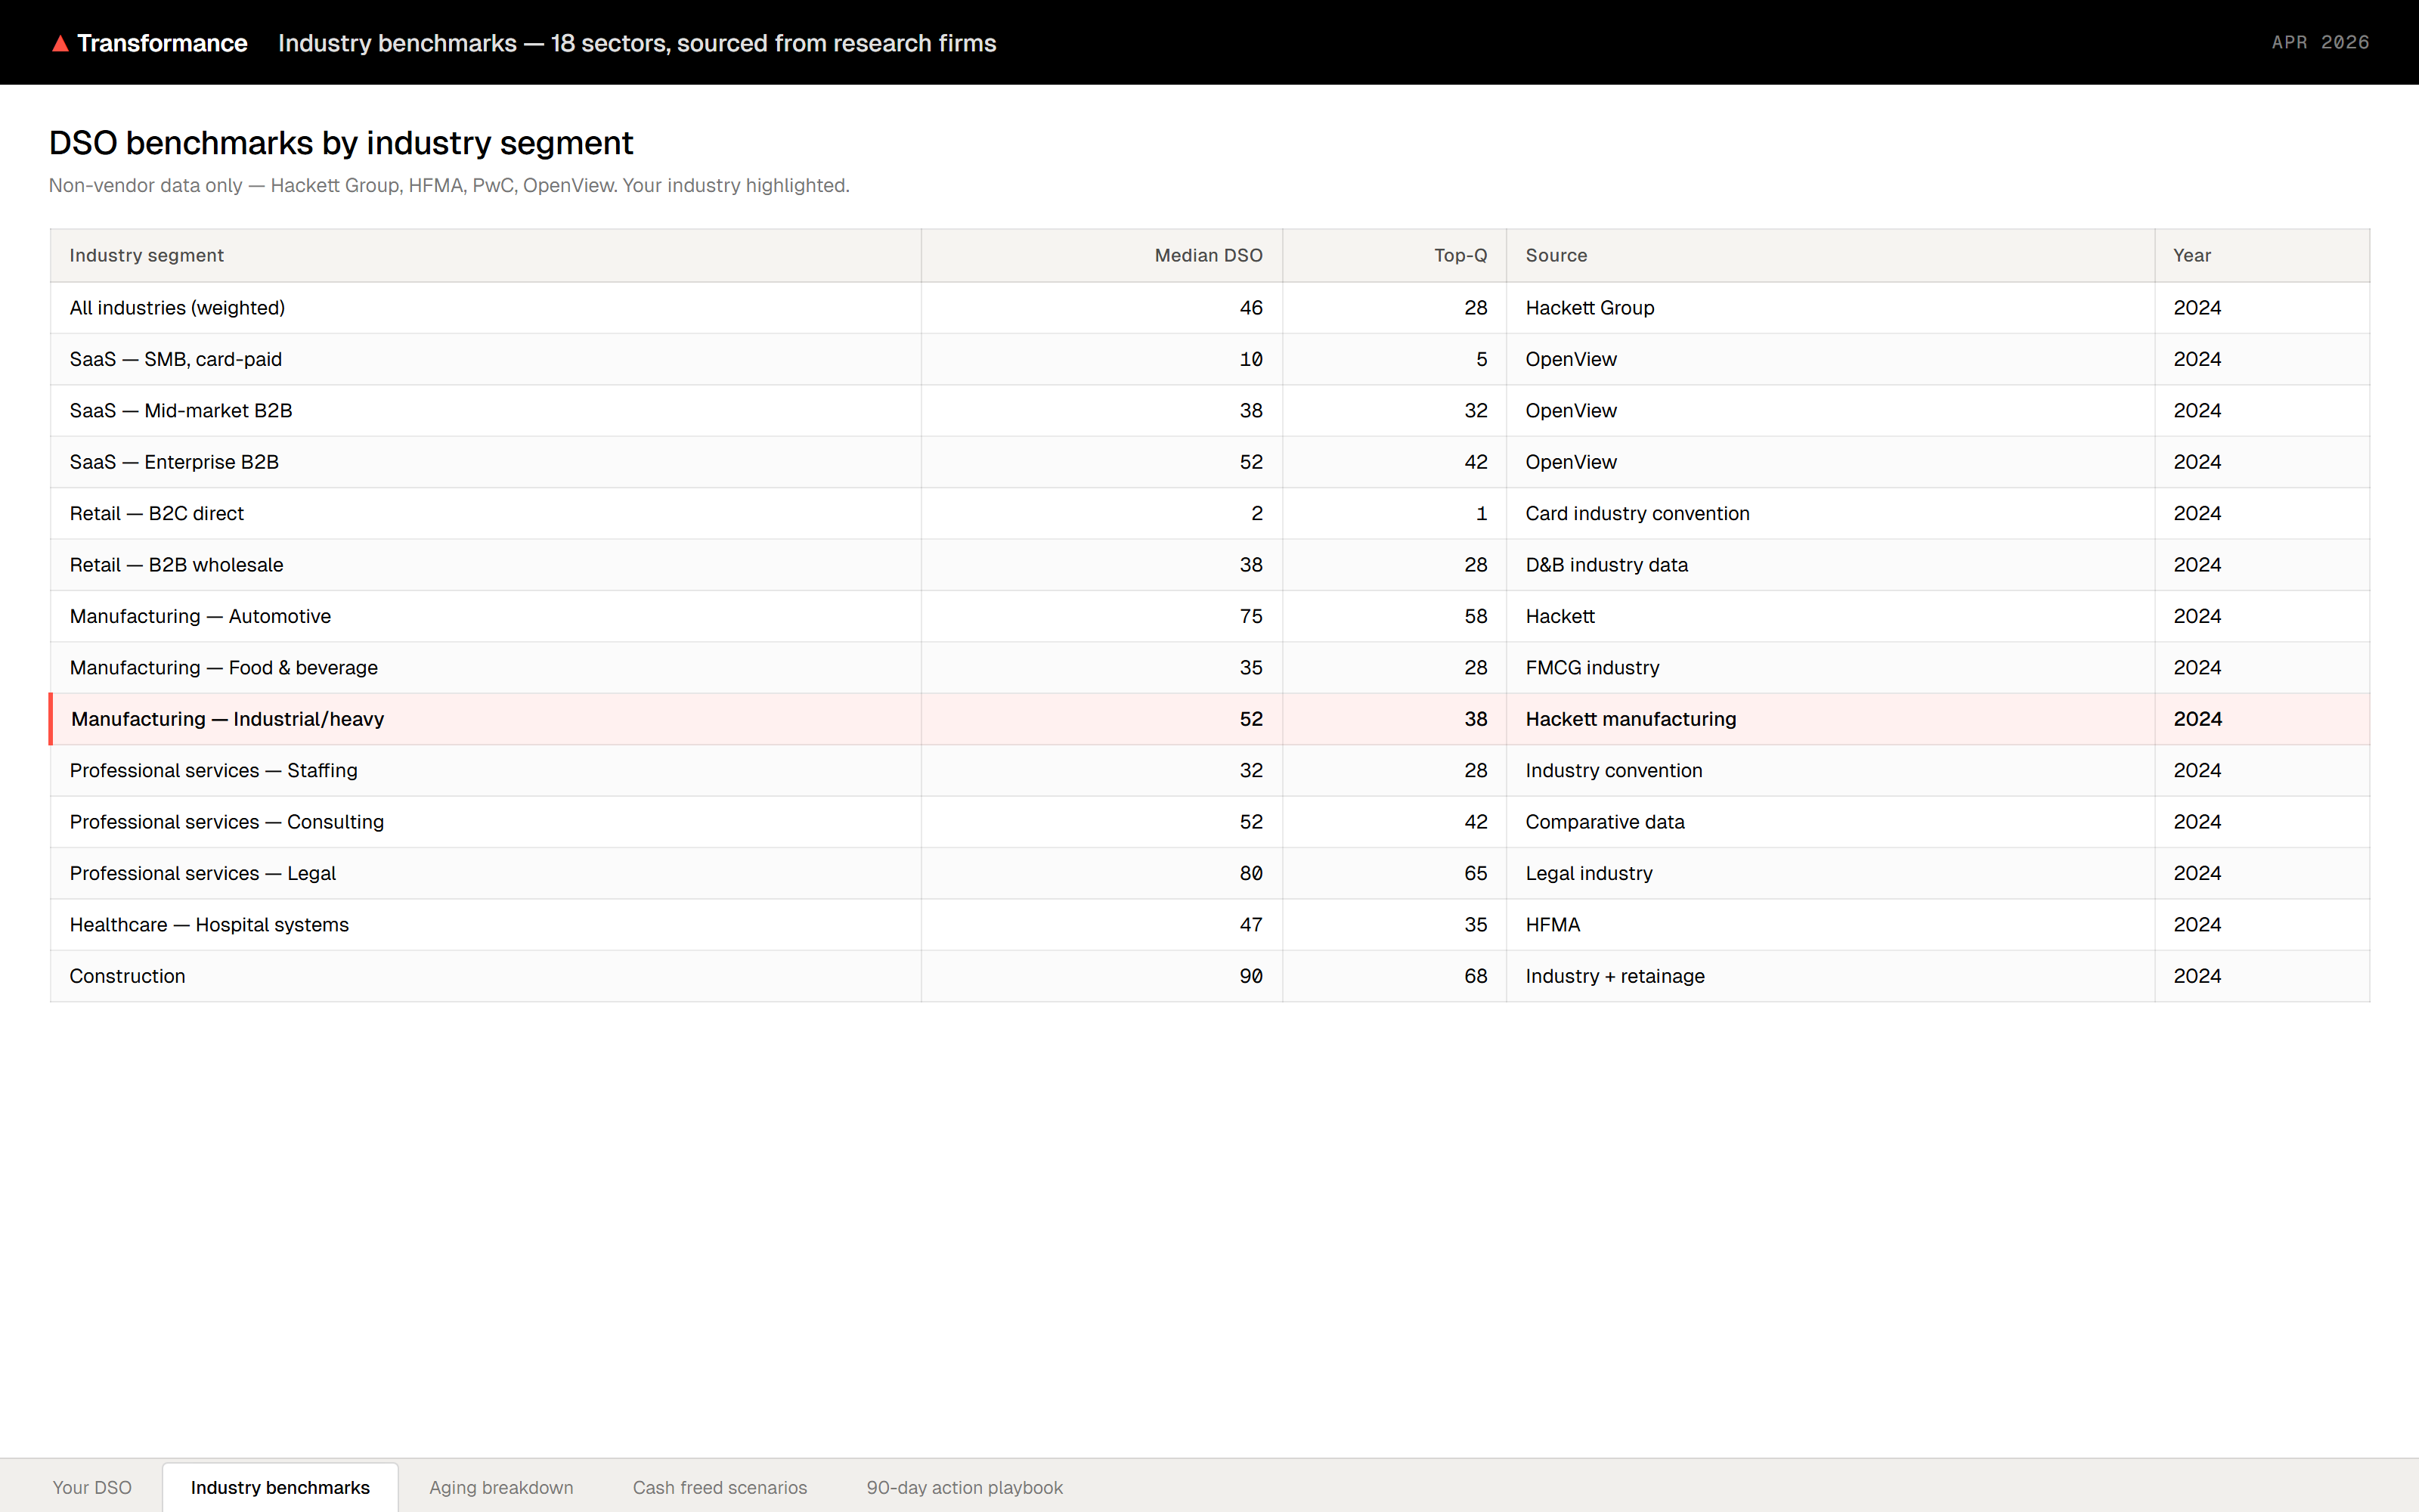Open the Aging breakdown tab

point(500,1487)
